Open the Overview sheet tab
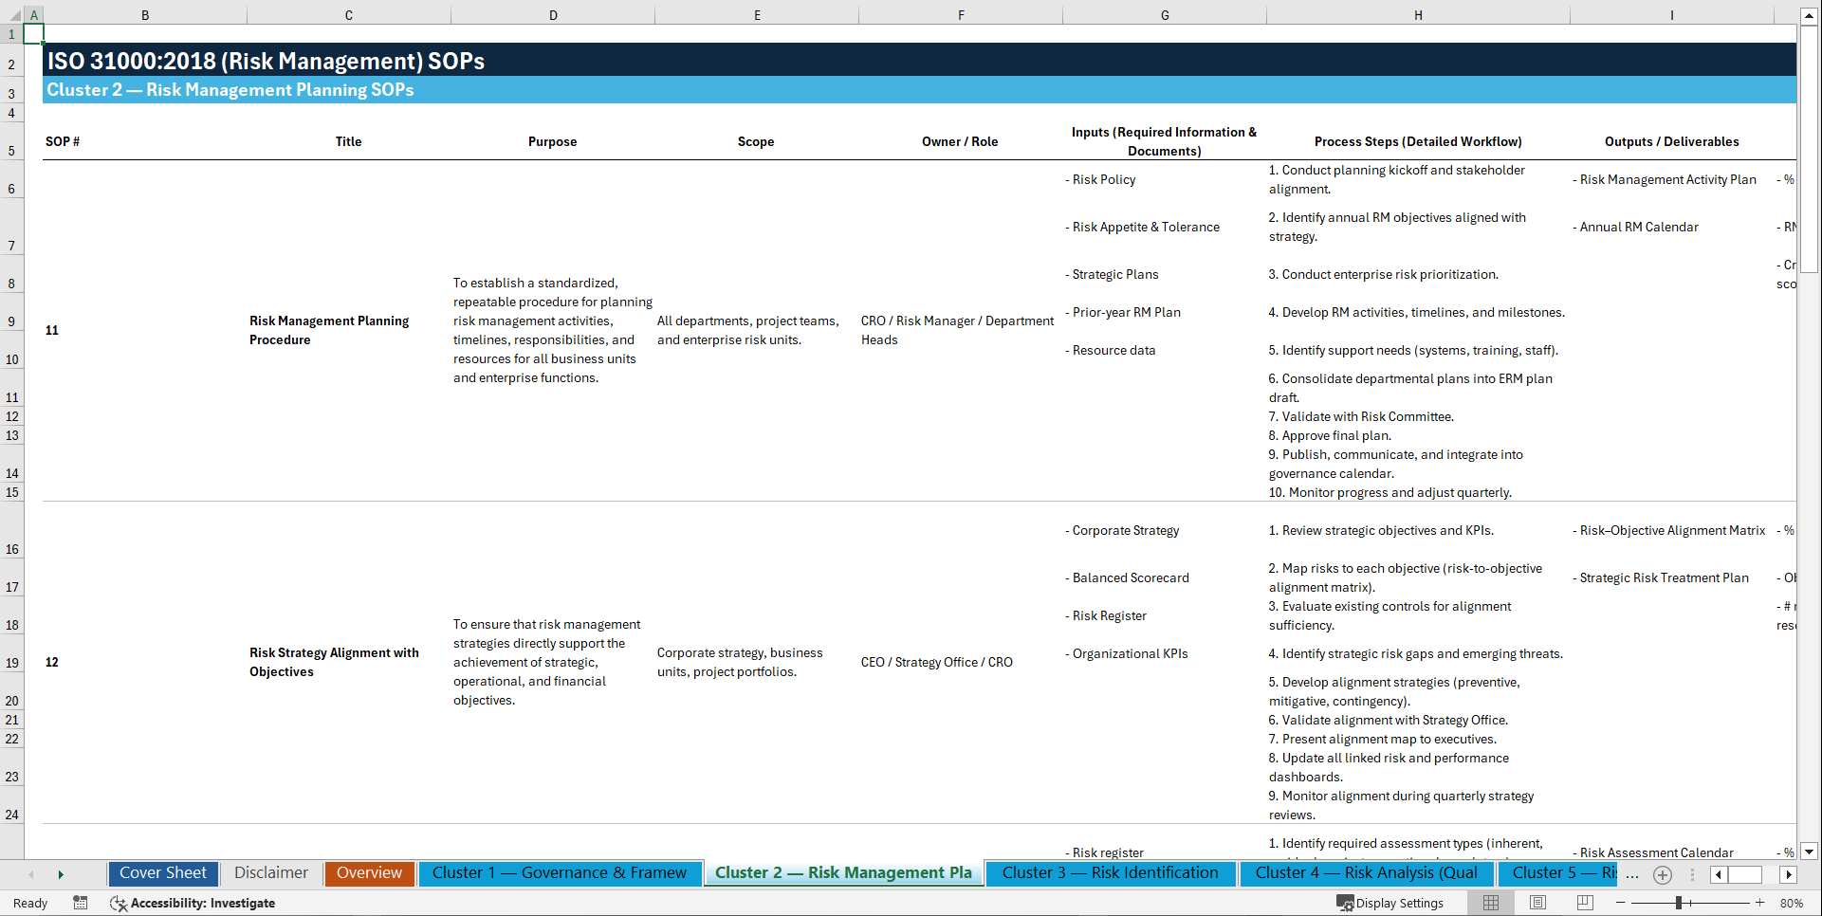Screen dimensions: 1822x916 369,872
